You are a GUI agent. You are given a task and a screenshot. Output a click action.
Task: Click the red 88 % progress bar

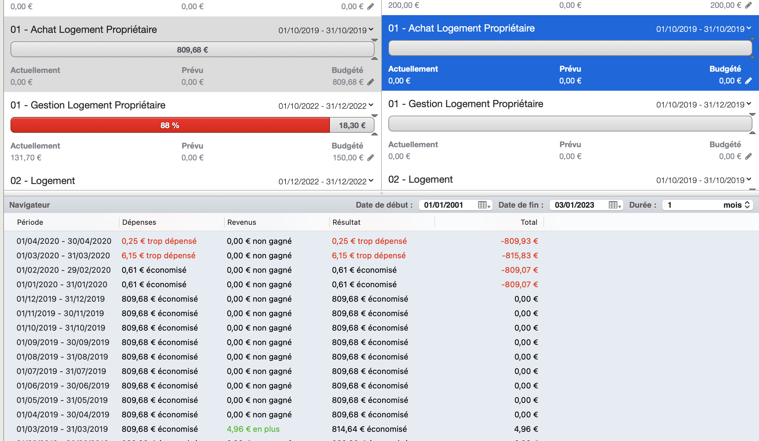(170, 125)
